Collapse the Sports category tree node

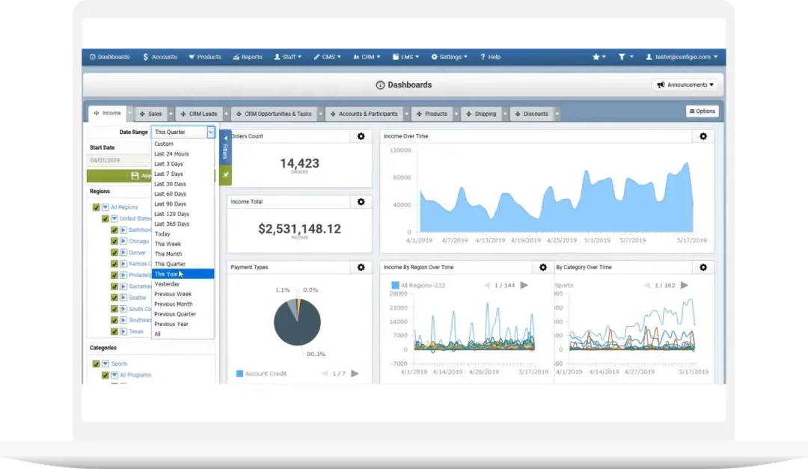coord(105,364)
